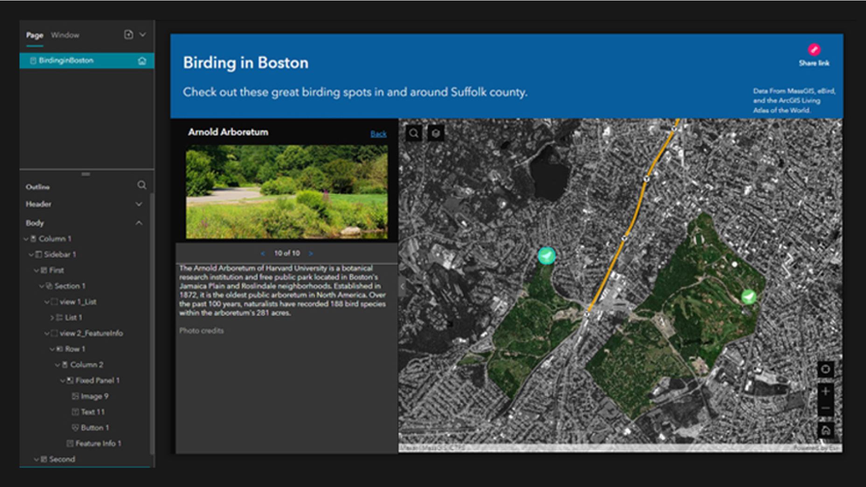Open the Photo credits link
This screenshot has height=487, width=866.
click(x=201, y=330)
